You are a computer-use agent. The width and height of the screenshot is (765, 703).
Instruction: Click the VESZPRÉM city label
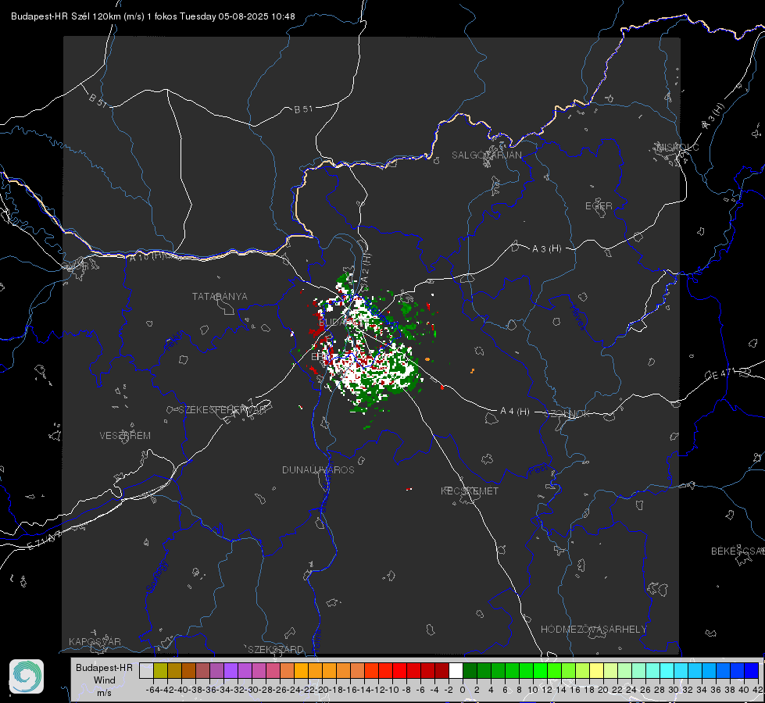tap(125, 436)
